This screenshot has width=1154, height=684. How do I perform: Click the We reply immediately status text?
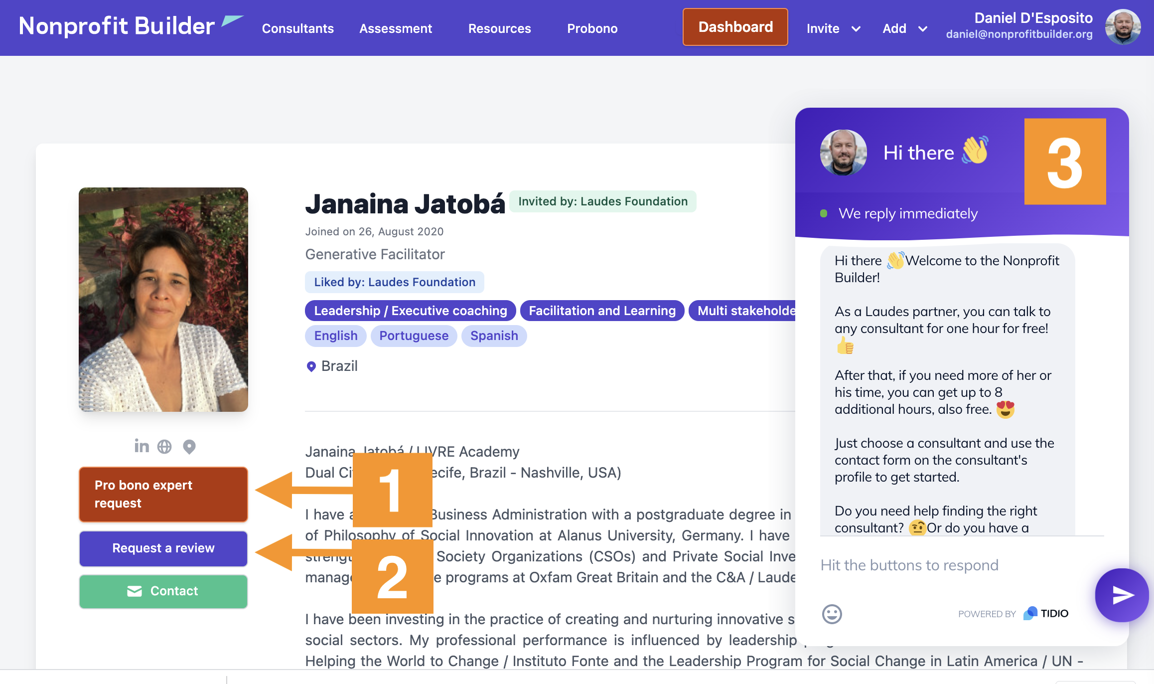[x=908, y=213]
